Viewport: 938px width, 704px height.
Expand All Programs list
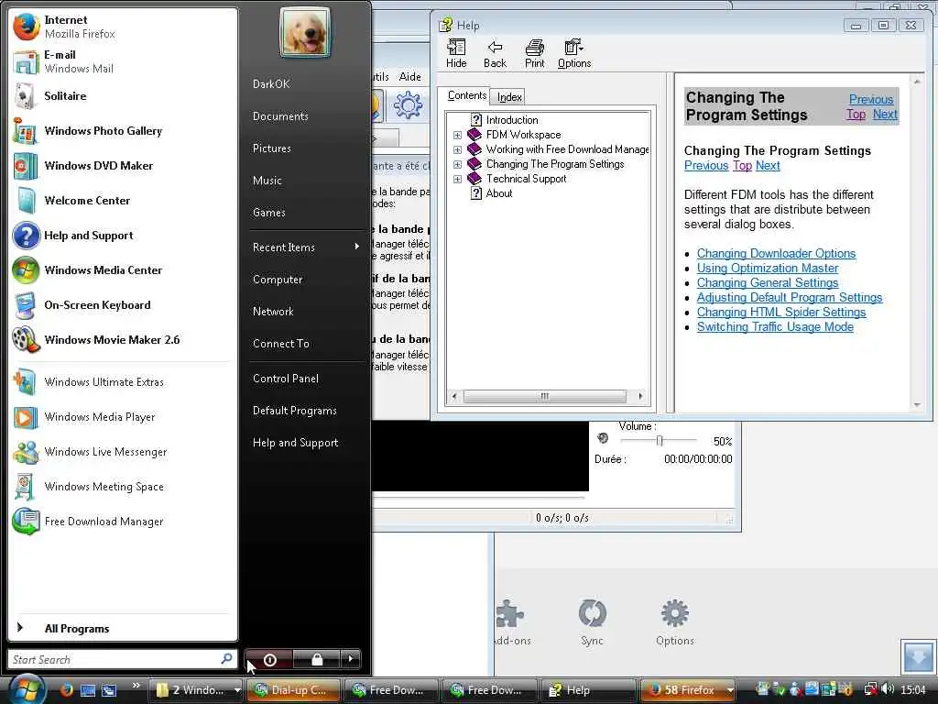click(x=123, y=628)
